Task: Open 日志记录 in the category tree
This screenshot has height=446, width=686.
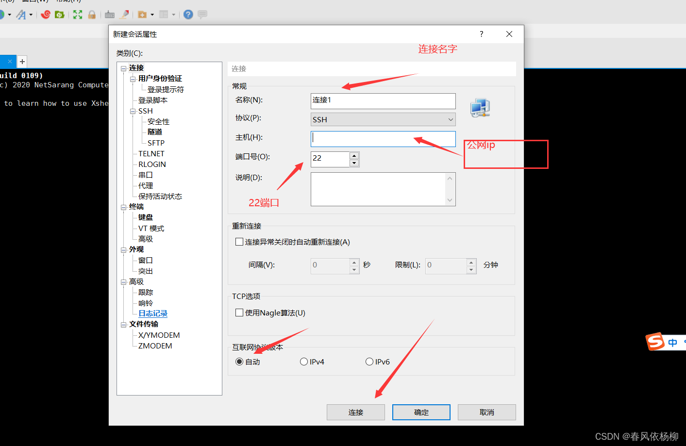Action: click(153, 314)
